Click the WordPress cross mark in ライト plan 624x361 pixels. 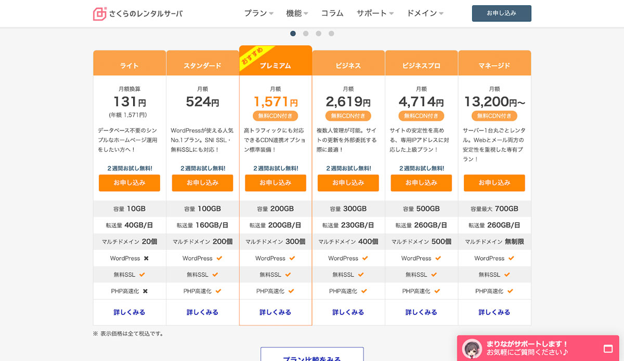[146, 258]
